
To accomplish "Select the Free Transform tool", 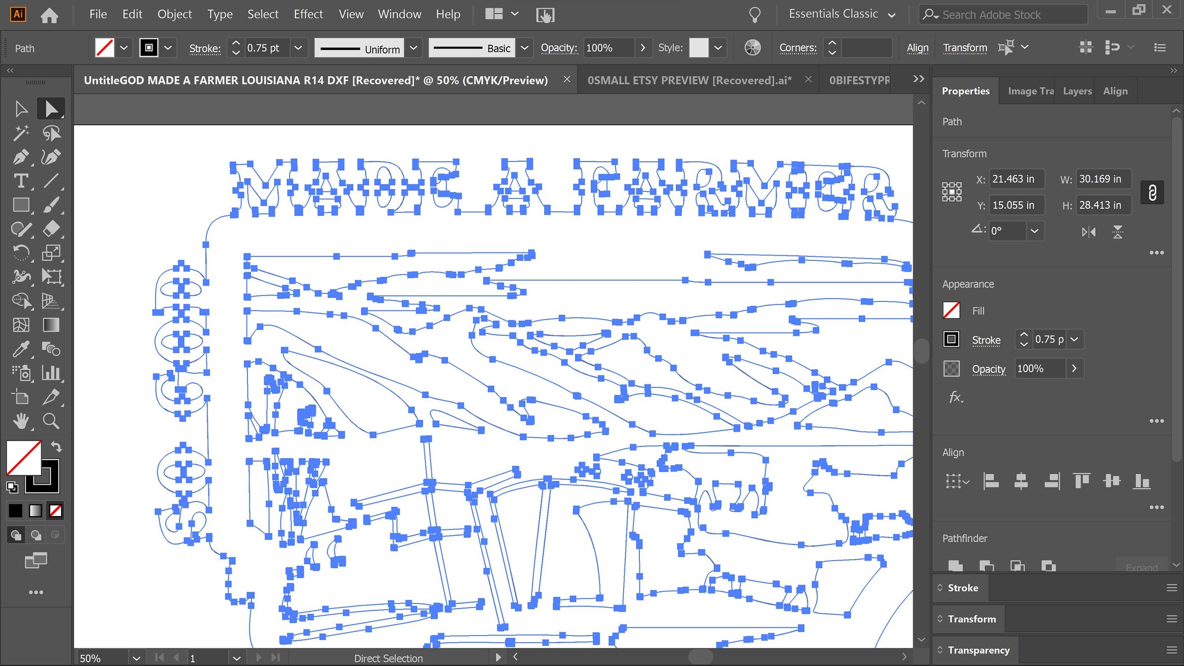I will (x=51, y=277).
